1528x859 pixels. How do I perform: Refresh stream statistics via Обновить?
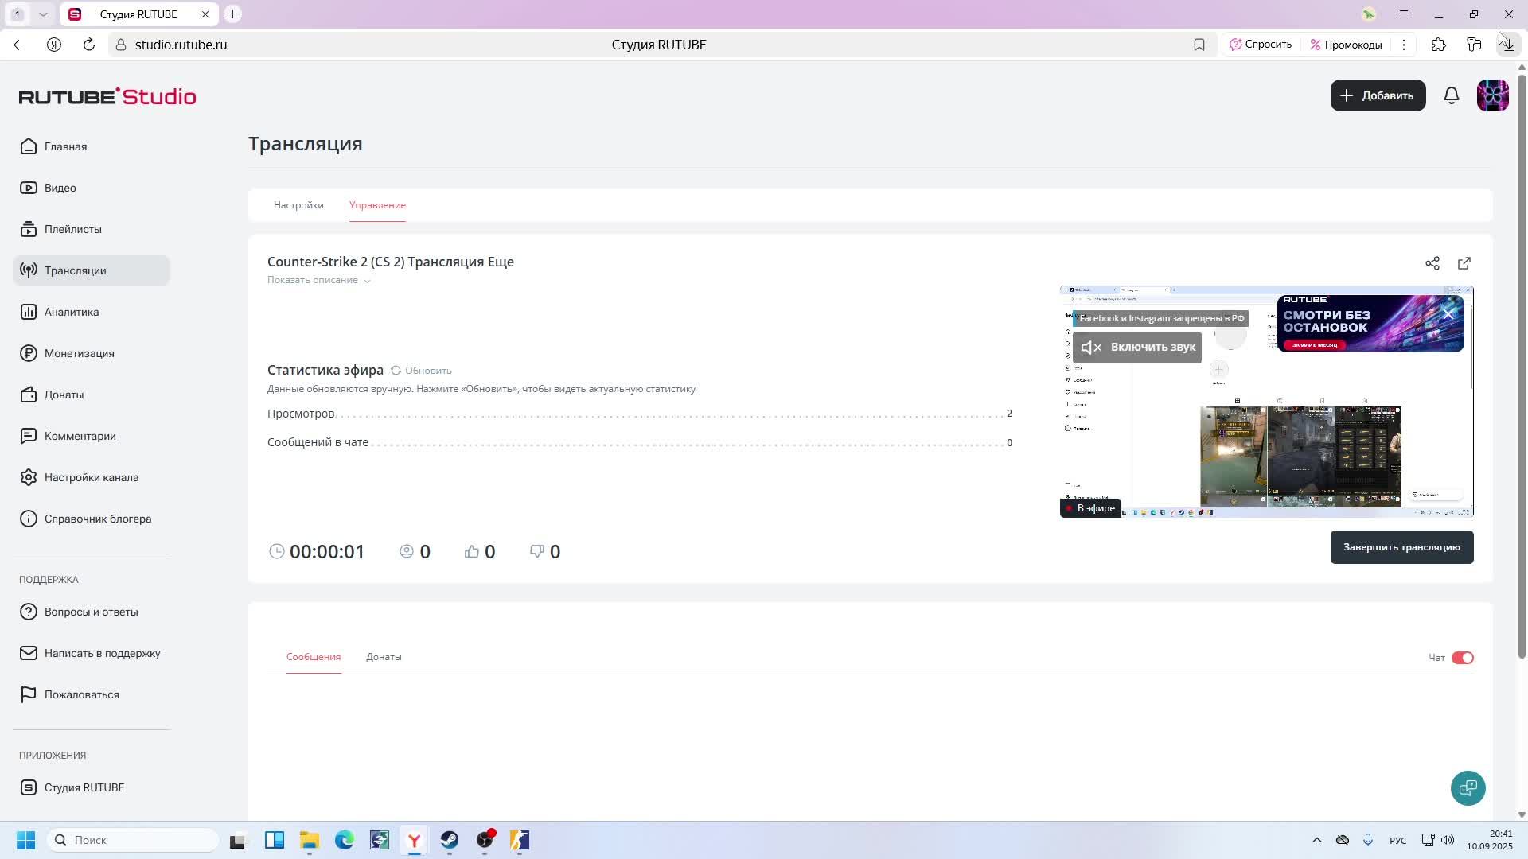coord(421,371)
